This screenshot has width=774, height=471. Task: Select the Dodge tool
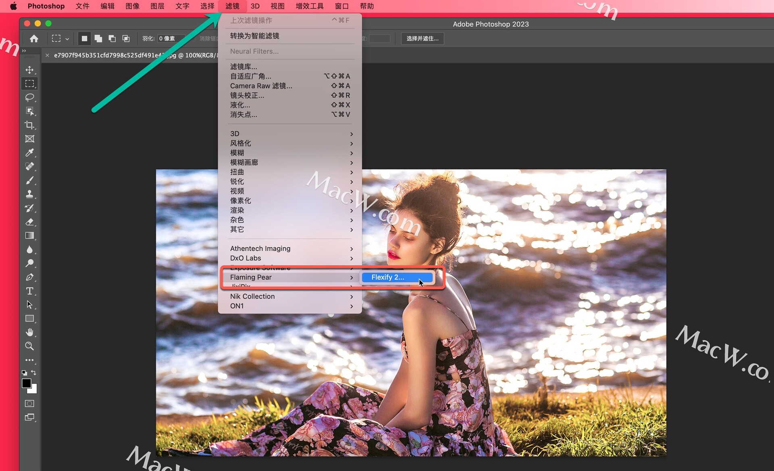click(30, 263)
